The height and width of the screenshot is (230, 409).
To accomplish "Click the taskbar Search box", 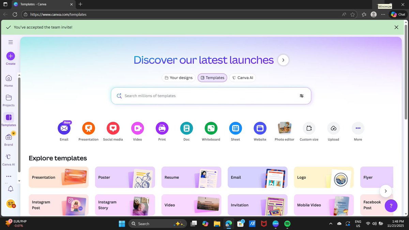I will [x=157, y=224].
